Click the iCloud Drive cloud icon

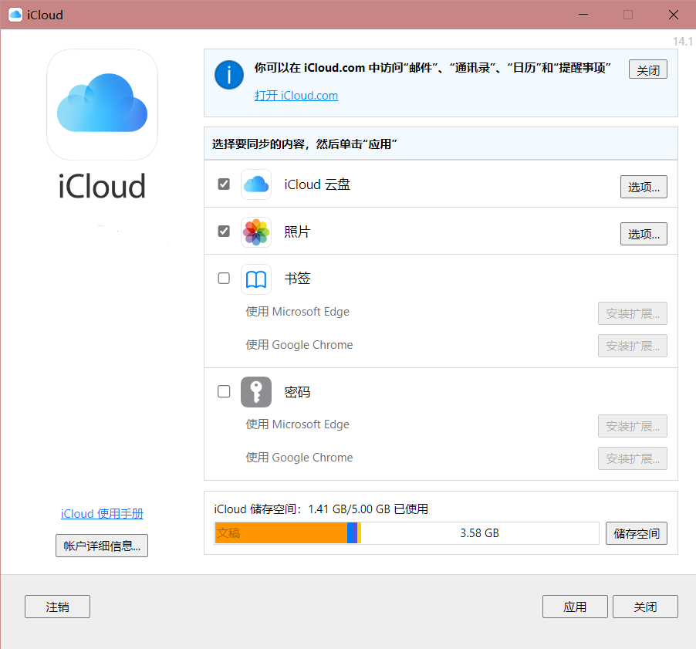(x=256, y=184)
